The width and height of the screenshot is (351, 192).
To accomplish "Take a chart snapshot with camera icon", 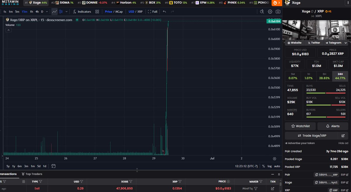I will tap(278, 12).
